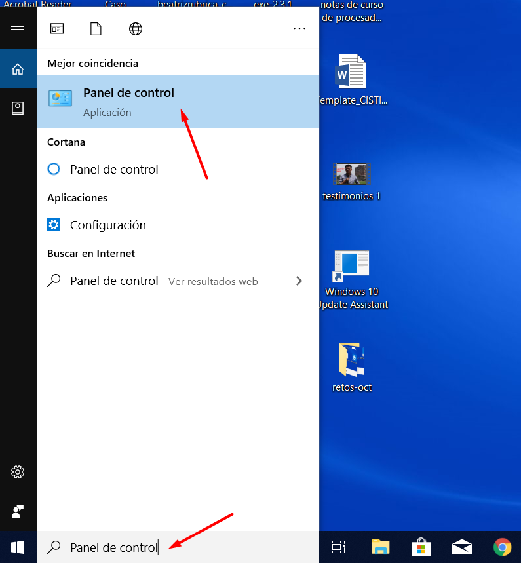
Task: Filter search results by Apps
Action: pyautogui.click(x=57, y=29)
